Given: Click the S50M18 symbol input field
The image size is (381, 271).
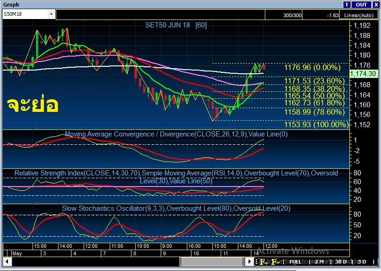Looking at the screenshot, I should pos(25,14).
